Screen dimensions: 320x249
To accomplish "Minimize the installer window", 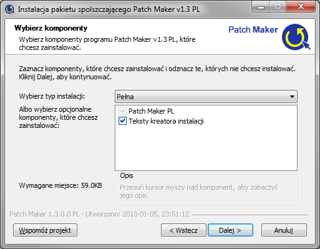I will pyautogui.click(x=261, y=7).
